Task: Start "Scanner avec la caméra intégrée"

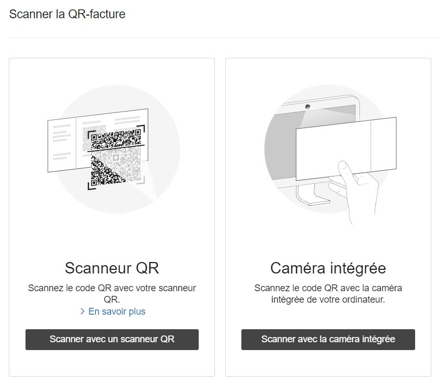Action: [328, 339]
